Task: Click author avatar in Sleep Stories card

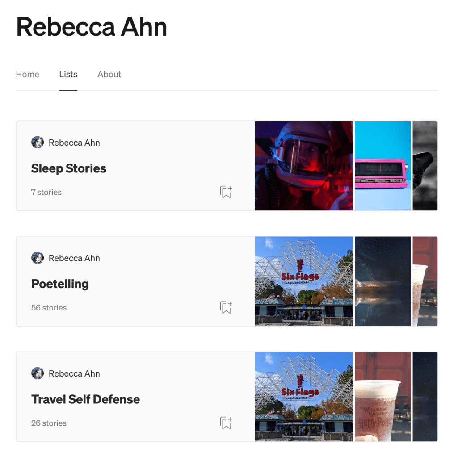Action: coord(38,143)
